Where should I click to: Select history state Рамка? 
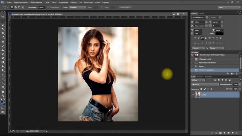215,66
